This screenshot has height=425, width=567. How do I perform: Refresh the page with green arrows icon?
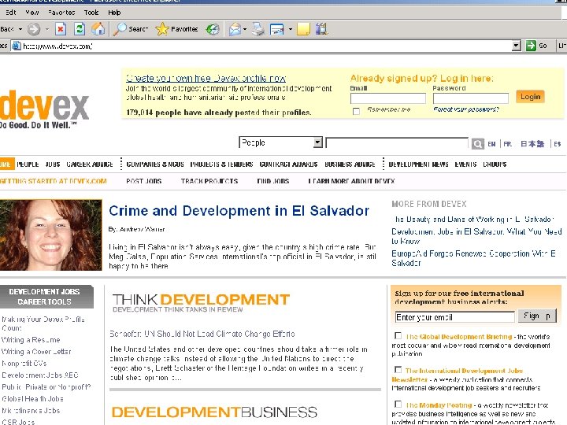click(x=80, y=29)
